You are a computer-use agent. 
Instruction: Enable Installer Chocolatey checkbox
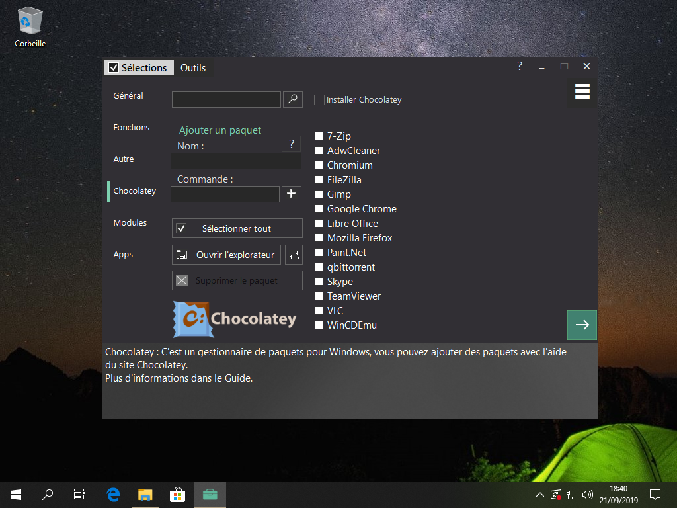pos(319,100)
